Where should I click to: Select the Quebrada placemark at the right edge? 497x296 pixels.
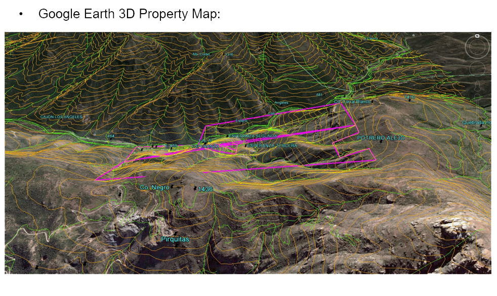[x=477, y=123]
